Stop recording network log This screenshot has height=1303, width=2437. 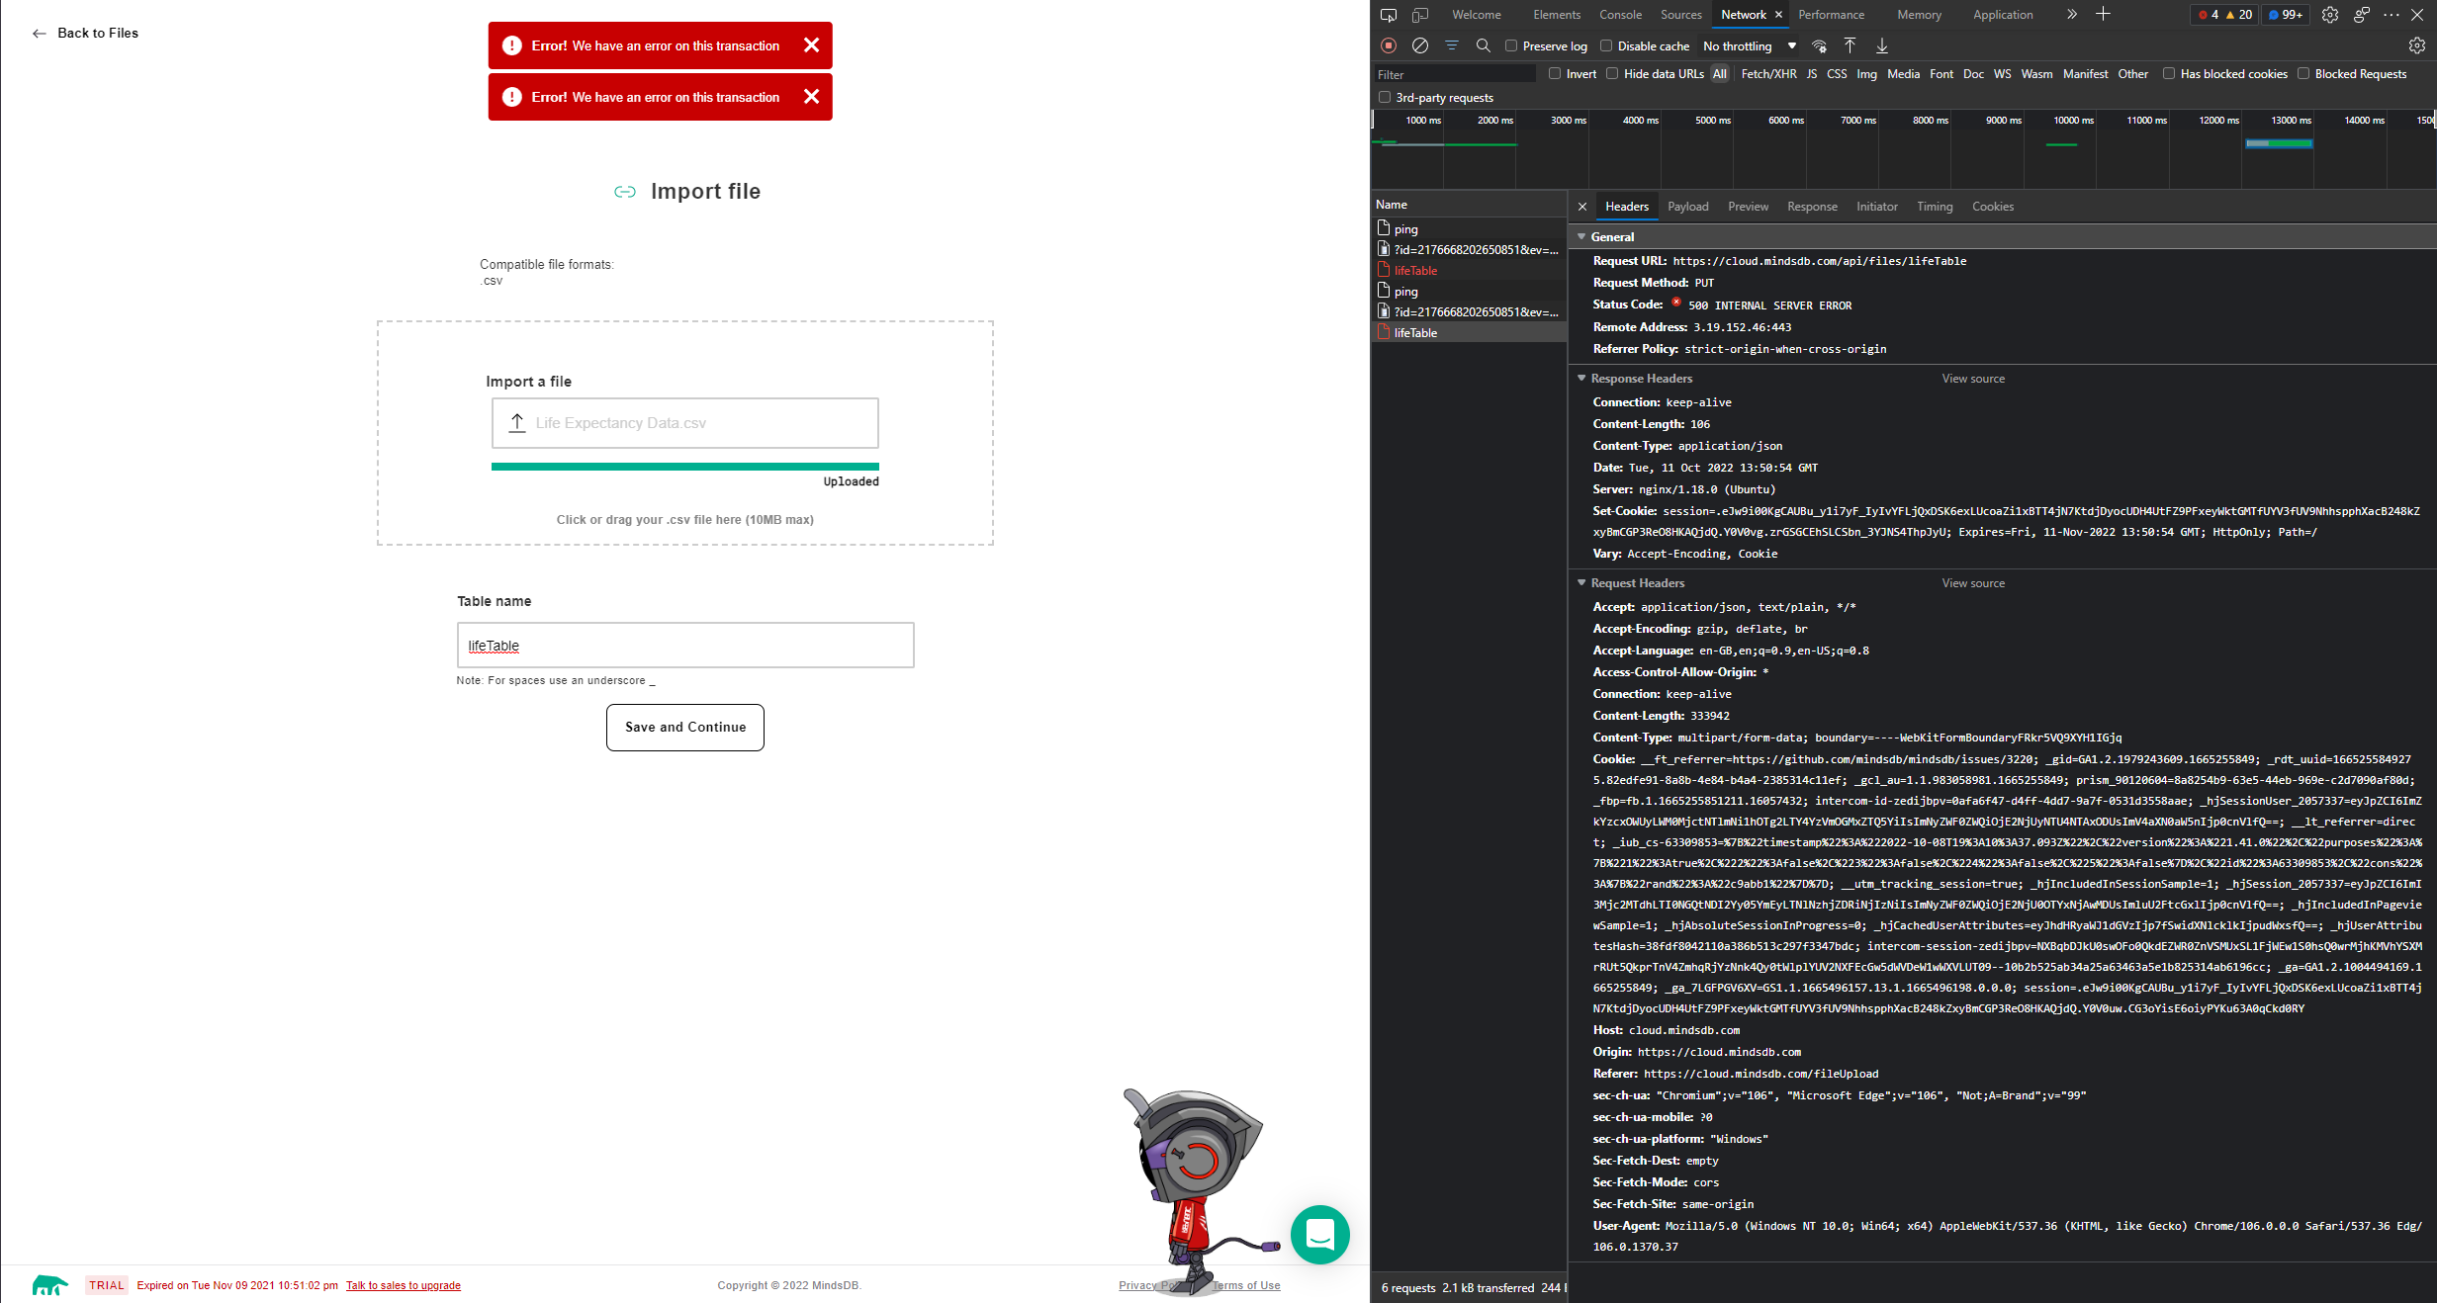1389,45
